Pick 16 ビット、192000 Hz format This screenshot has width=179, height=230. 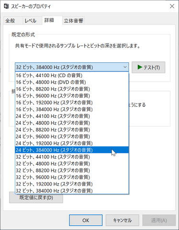(x=72, y=103)
